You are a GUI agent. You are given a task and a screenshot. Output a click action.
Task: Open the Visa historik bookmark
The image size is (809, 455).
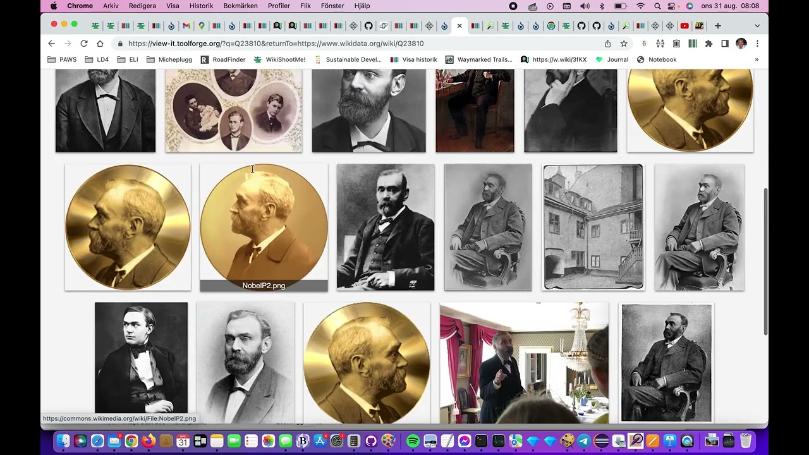(413, 59)
